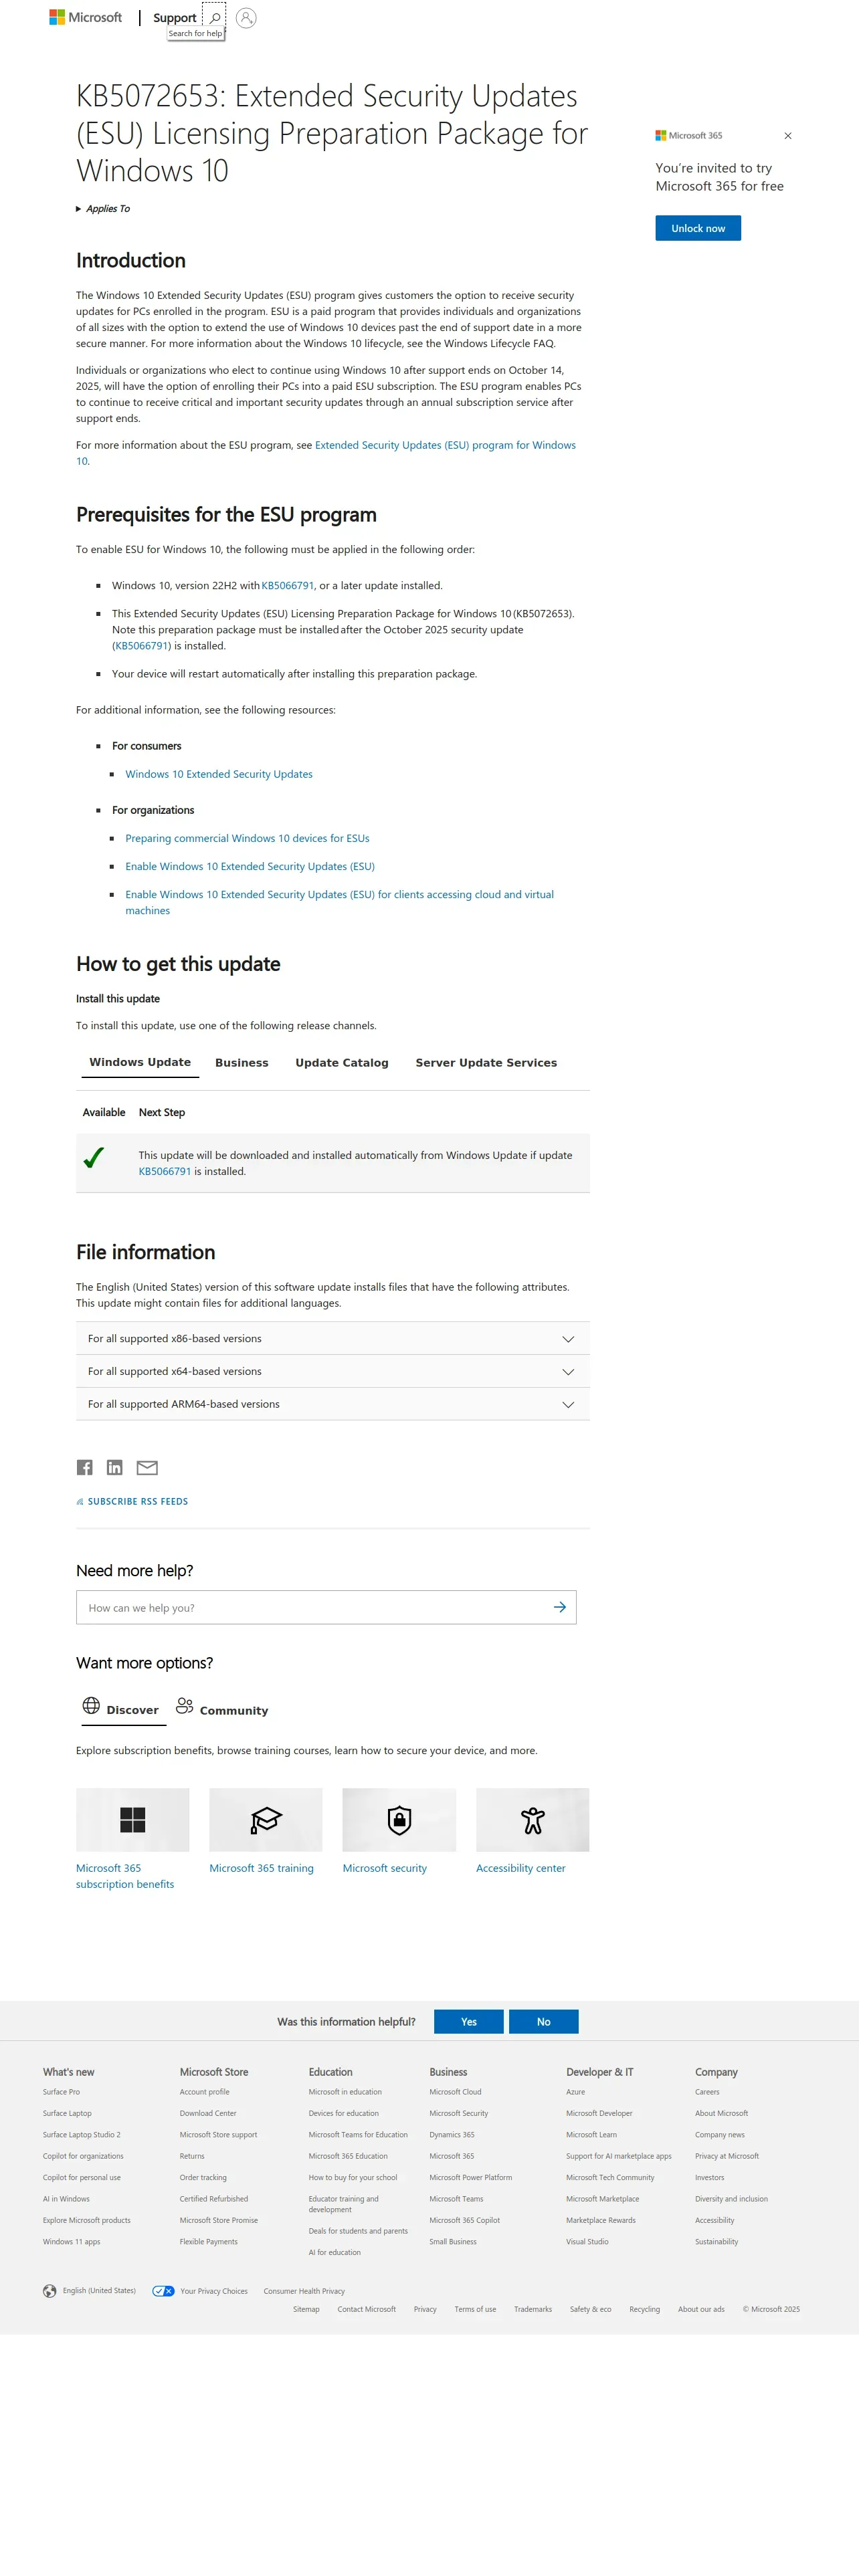Click Yes for helpful feedback
Image resolution: width=859 pixels, height=2576 pixels.
click(468, 2021)
